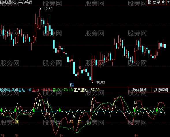Click the 10.03 low price label

tap(101, 82)
